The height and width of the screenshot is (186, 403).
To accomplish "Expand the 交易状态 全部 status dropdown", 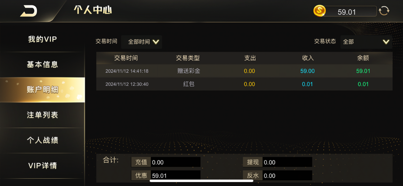I will click(x=366, y=42).
